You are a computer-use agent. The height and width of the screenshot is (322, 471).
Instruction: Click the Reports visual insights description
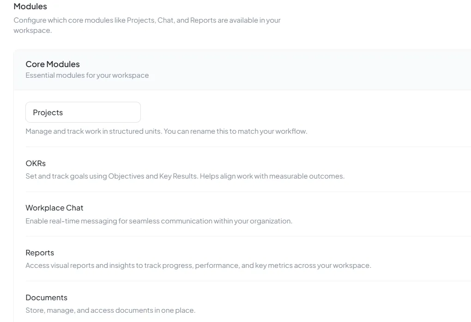pos(199,265)
